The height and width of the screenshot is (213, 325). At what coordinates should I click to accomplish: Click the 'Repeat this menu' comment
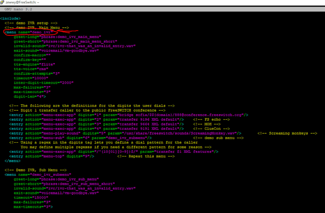[x=146, y=156]
